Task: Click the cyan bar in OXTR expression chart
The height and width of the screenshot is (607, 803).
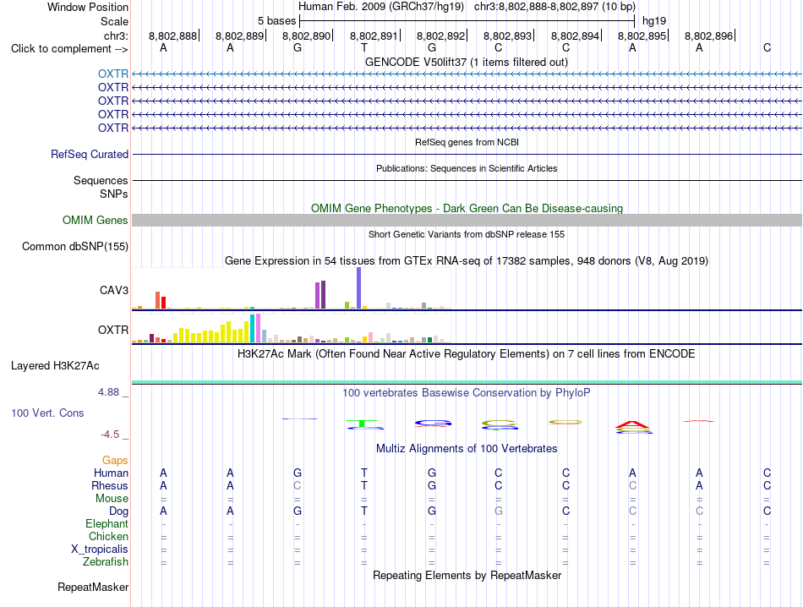Action: tap(253, 328)
